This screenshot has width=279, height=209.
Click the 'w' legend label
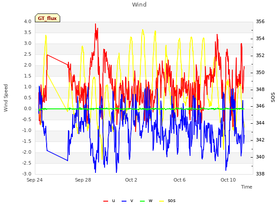pyautogui.click(x=150, y=201)
